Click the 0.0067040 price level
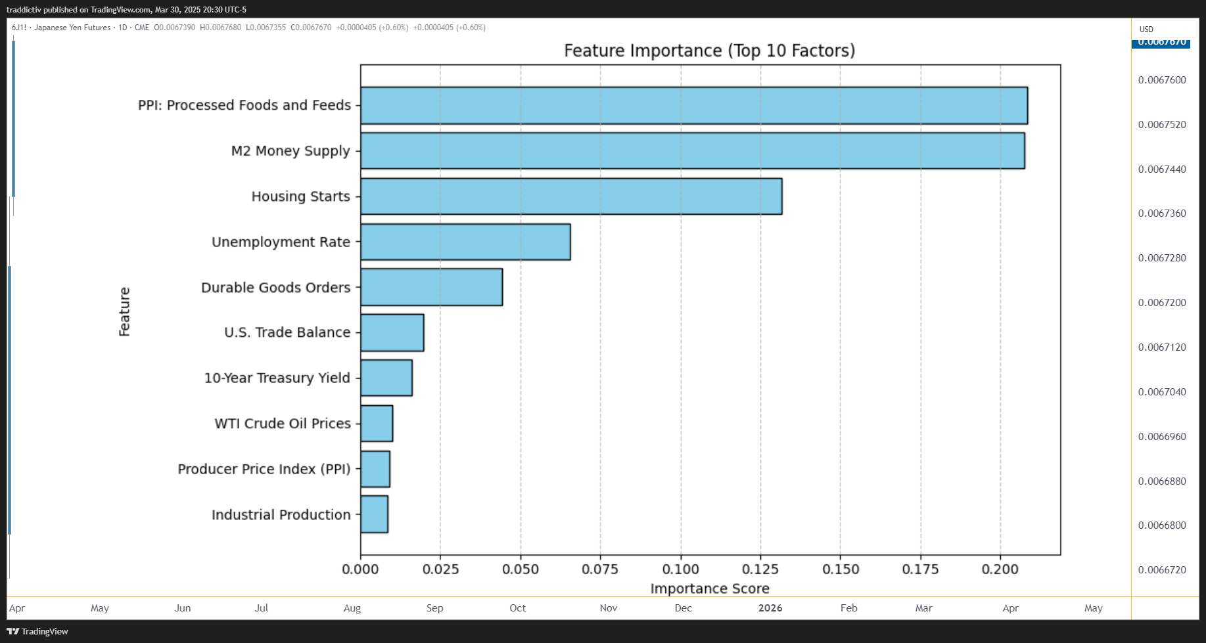Screen dimensions: 1206x643 pyautogui.click(x=1162, y=392)
